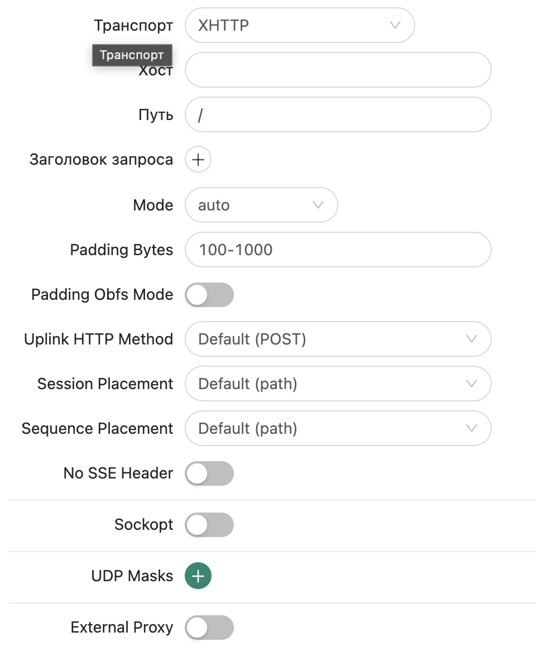Click the Padding Bytes label text
Image resolution: width=547 pixels, height=651 pixels.
(x=121, y=250)
